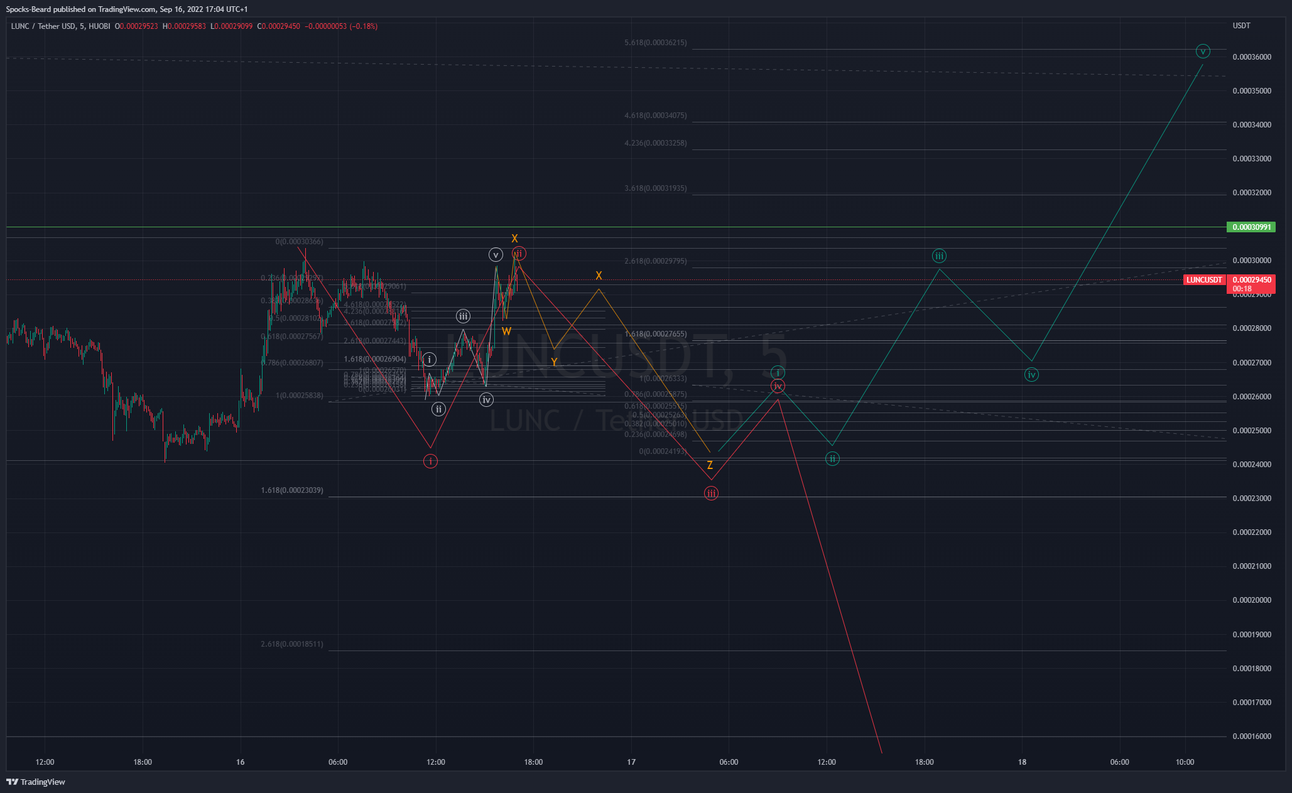
Task: Click the 0.00016000 price axis label
Action: (x=1252, y=736)
